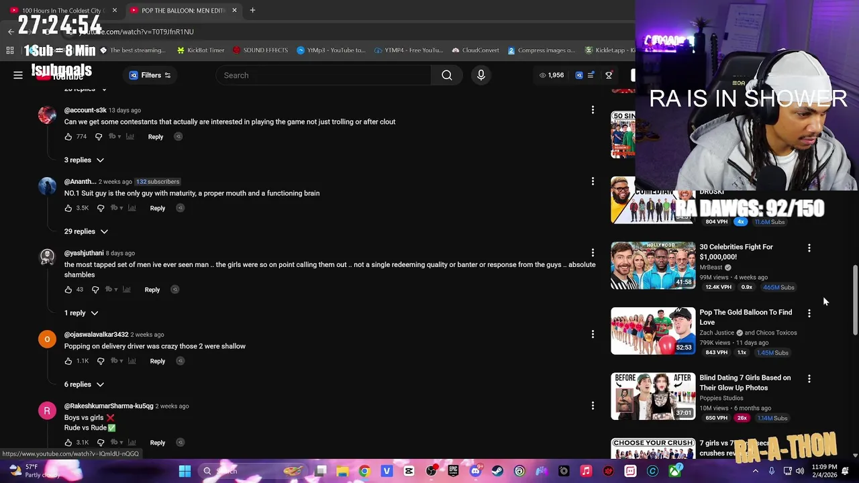The image size is (859, 483).
Task: Open the vidIQ trophy icon in header
Action: pos(609,75)
